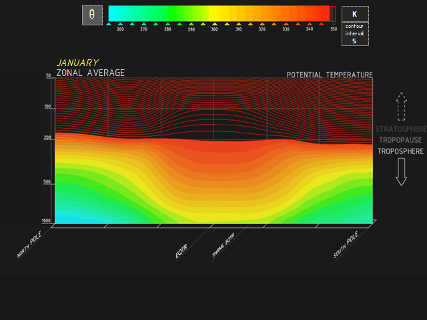
Task: Select the TROPOPAUSE layer label
Action: point(400,140)
